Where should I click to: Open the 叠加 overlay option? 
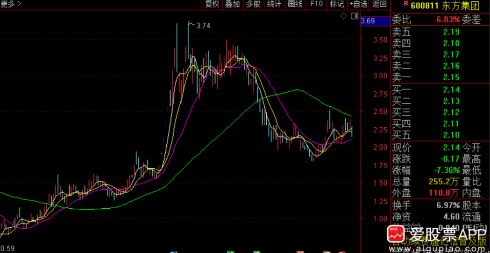[x=232, y=4]
